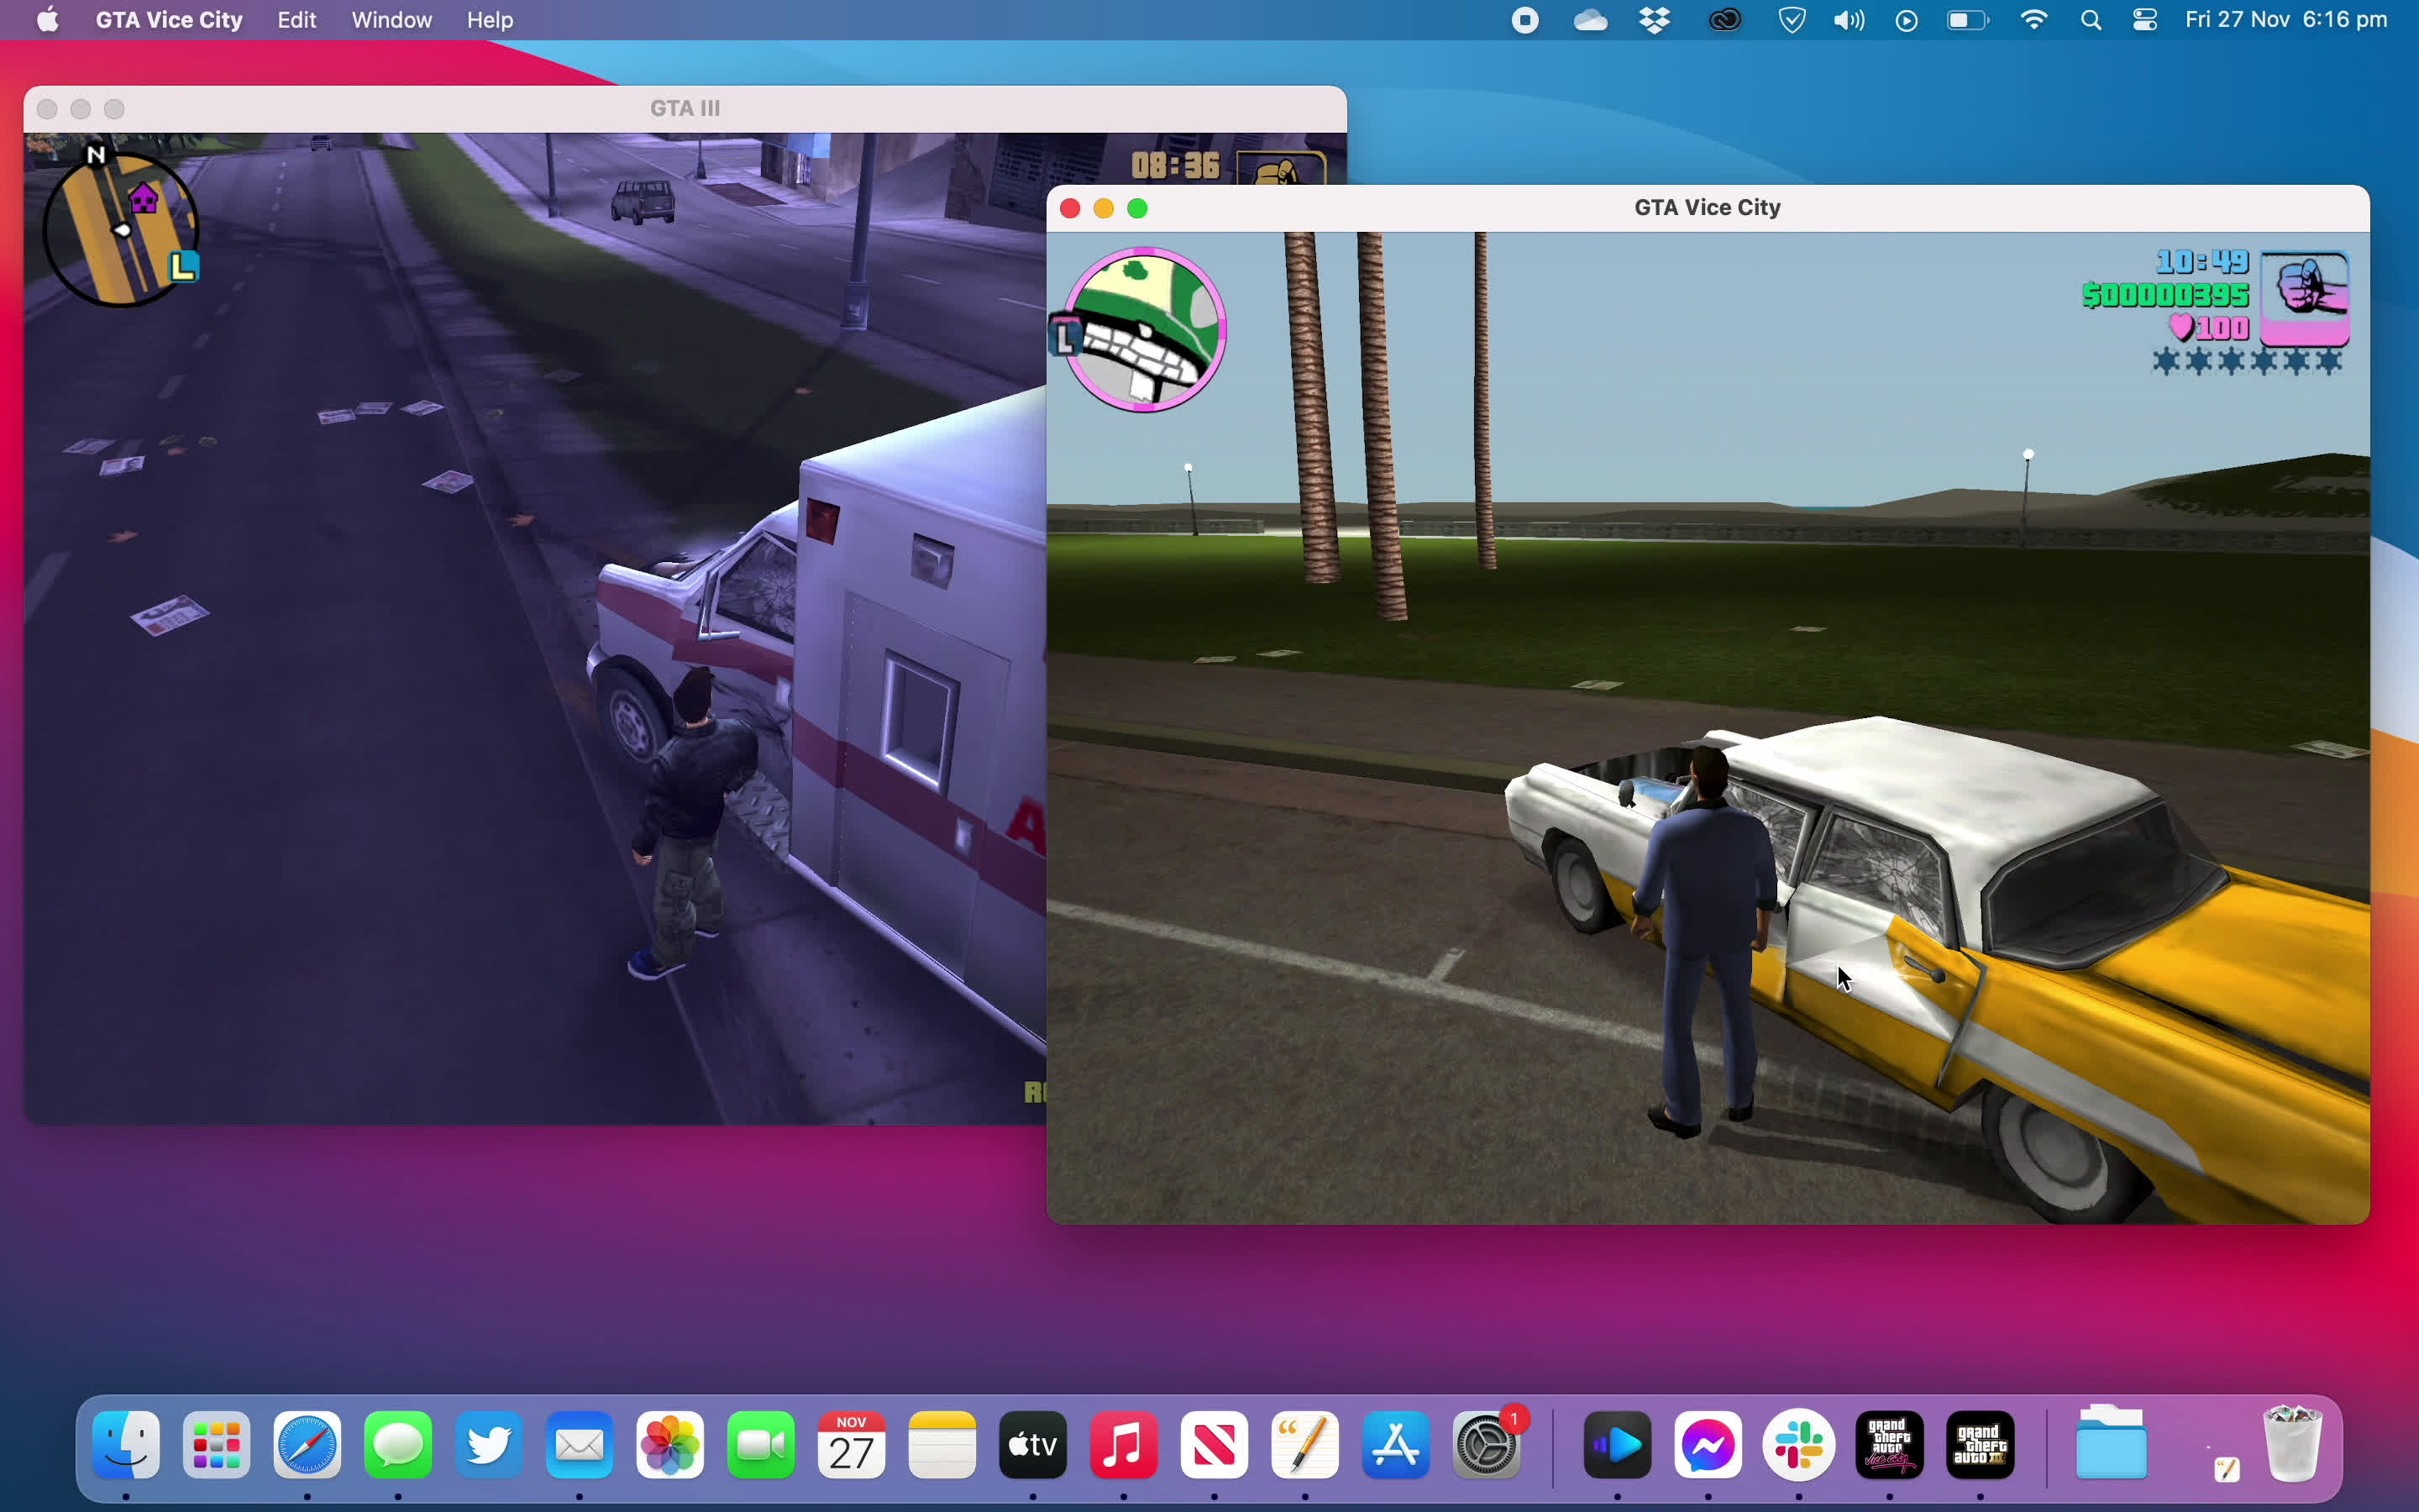Open Control Center from the menu bar
This screenshot has width=2419, height=1512.
pos(2144,19)
